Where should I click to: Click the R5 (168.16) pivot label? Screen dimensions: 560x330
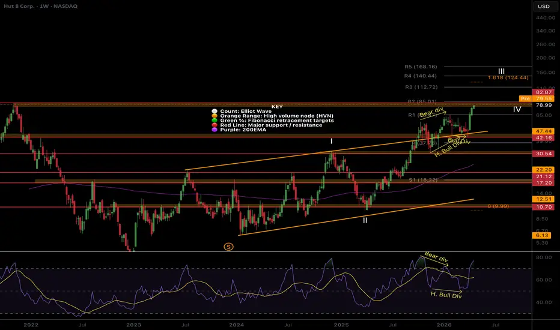coord(421,67)
